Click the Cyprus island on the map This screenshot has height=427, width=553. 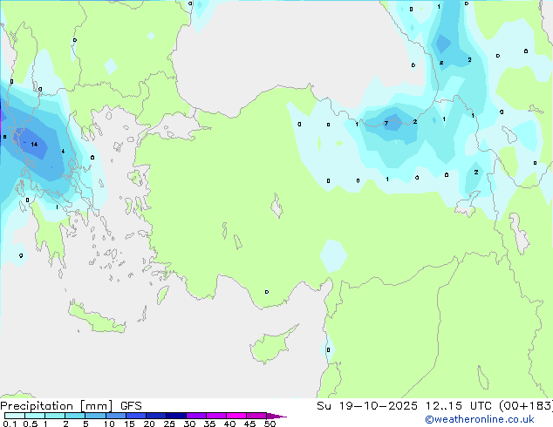click(271, 345)
